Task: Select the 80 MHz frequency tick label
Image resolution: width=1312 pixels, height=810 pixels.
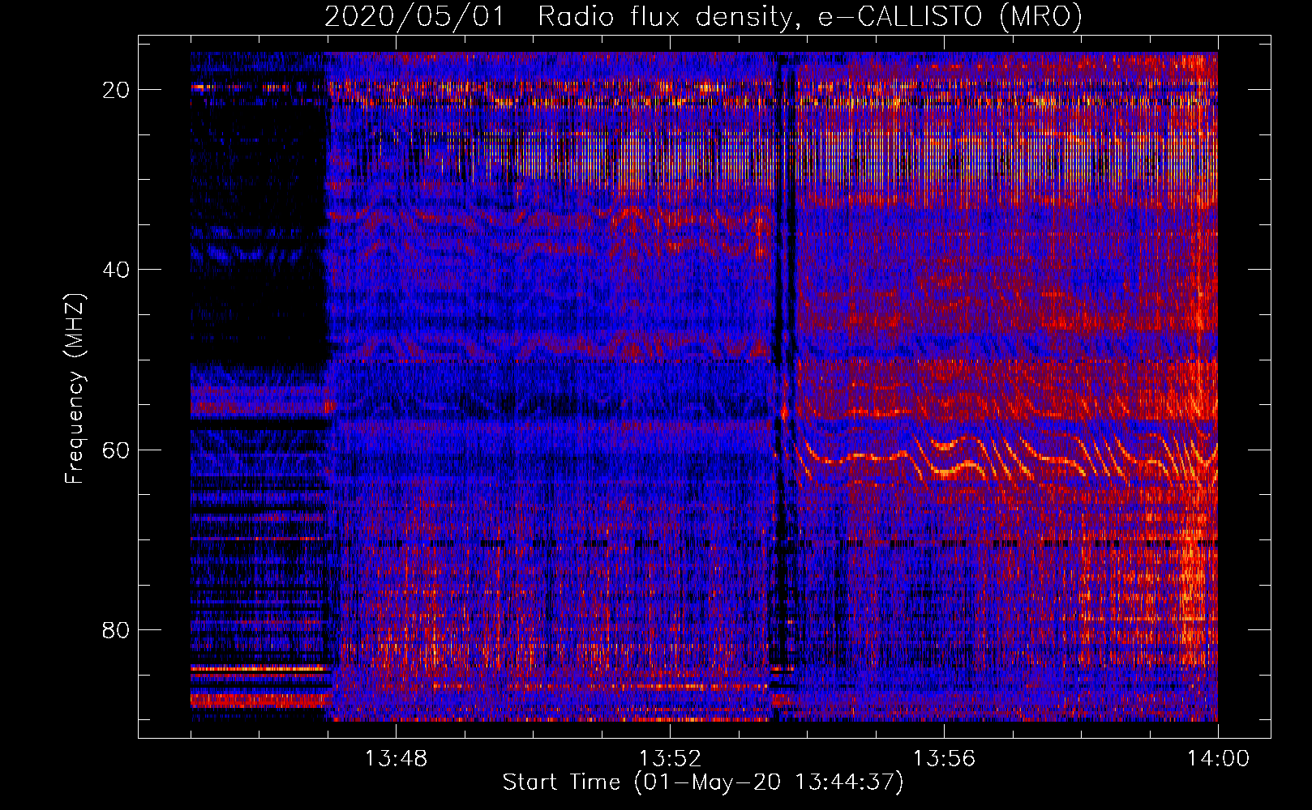Action: [x=116, y=630]
